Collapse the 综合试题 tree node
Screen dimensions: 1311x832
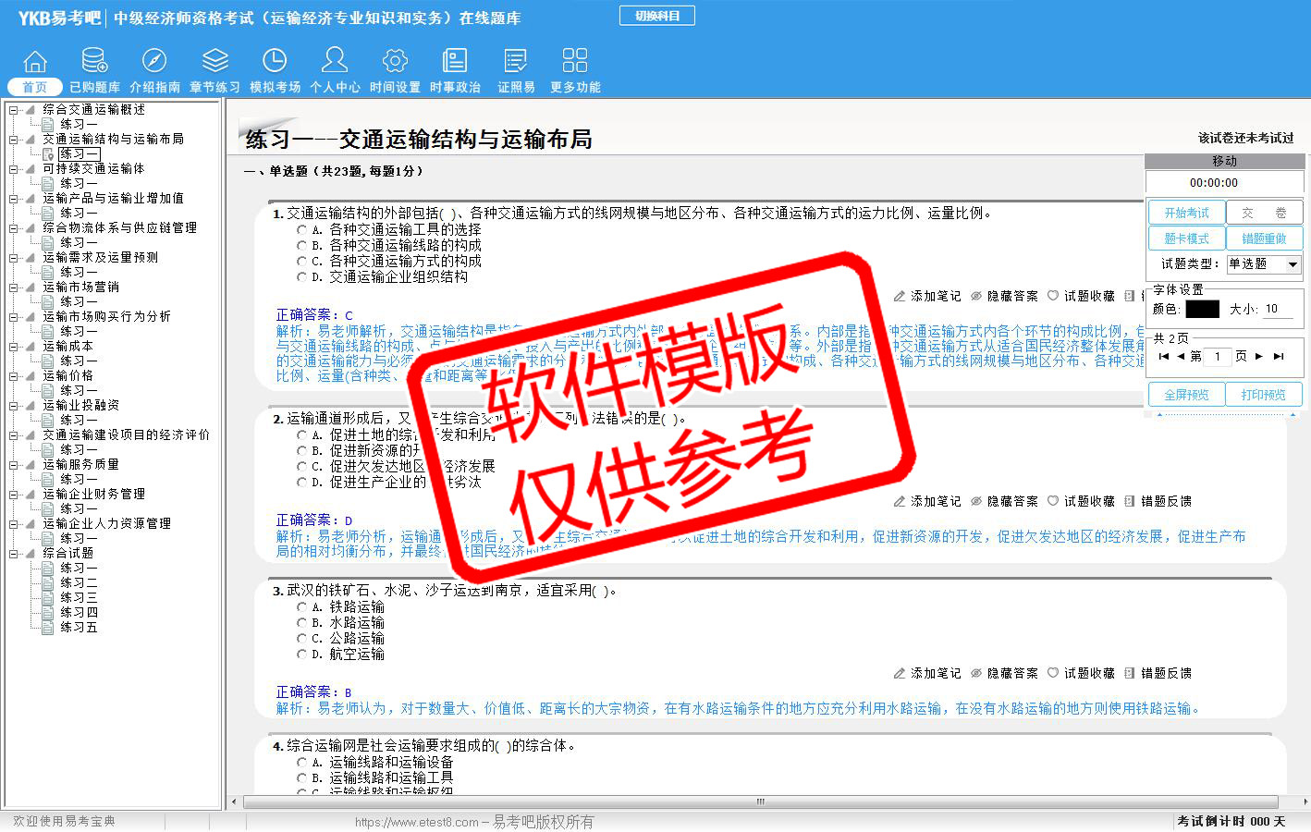pos(14,553)
